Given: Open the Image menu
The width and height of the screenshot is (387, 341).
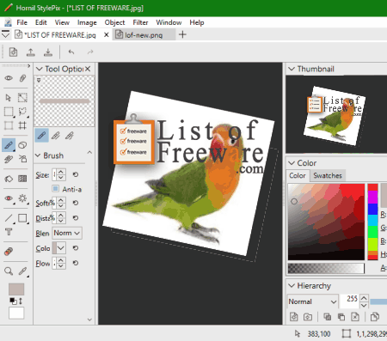Looking at the screenshot, I should click(87, 22).
